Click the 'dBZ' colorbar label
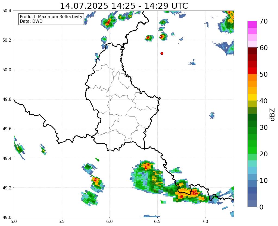 [273, 115]
